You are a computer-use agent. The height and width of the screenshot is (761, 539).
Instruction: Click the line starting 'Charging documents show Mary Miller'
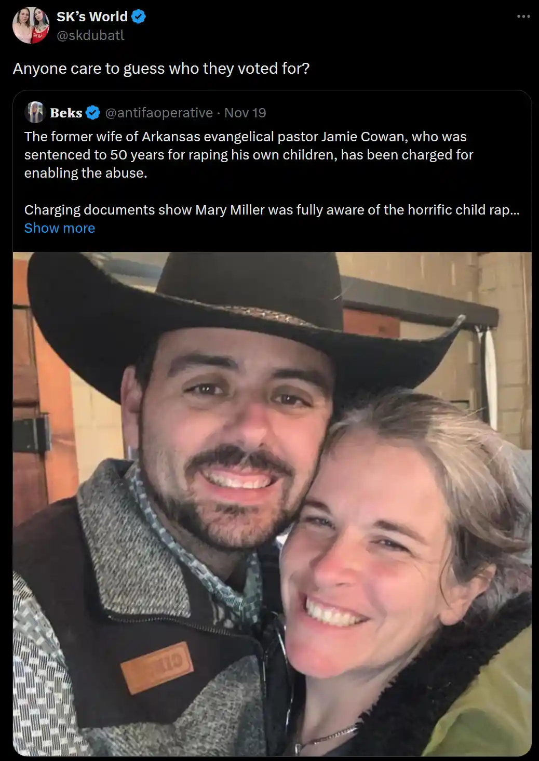pyautogui.click(x=272, y=210)
